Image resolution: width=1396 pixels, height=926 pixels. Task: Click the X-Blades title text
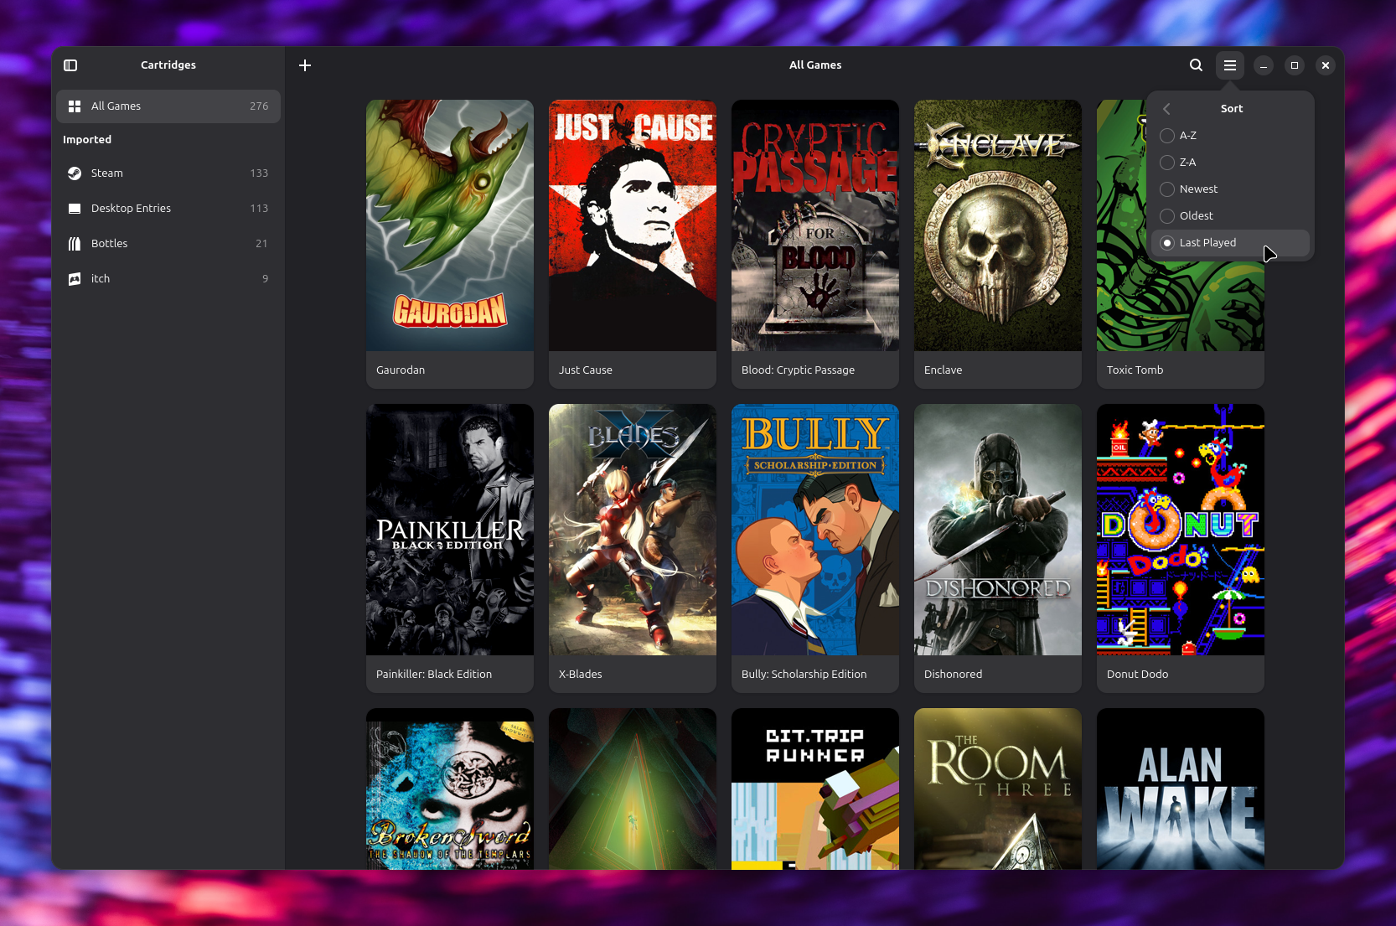580,675
